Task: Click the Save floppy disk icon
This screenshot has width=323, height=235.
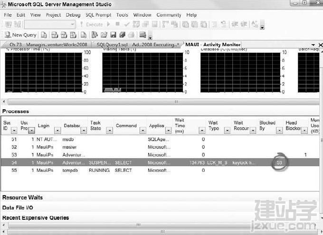Action: [x=113, y=35]
